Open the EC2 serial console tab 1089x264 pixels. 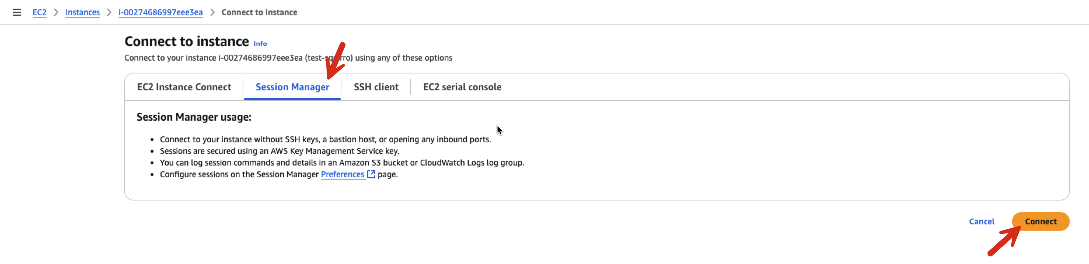(x=462, y=87)
